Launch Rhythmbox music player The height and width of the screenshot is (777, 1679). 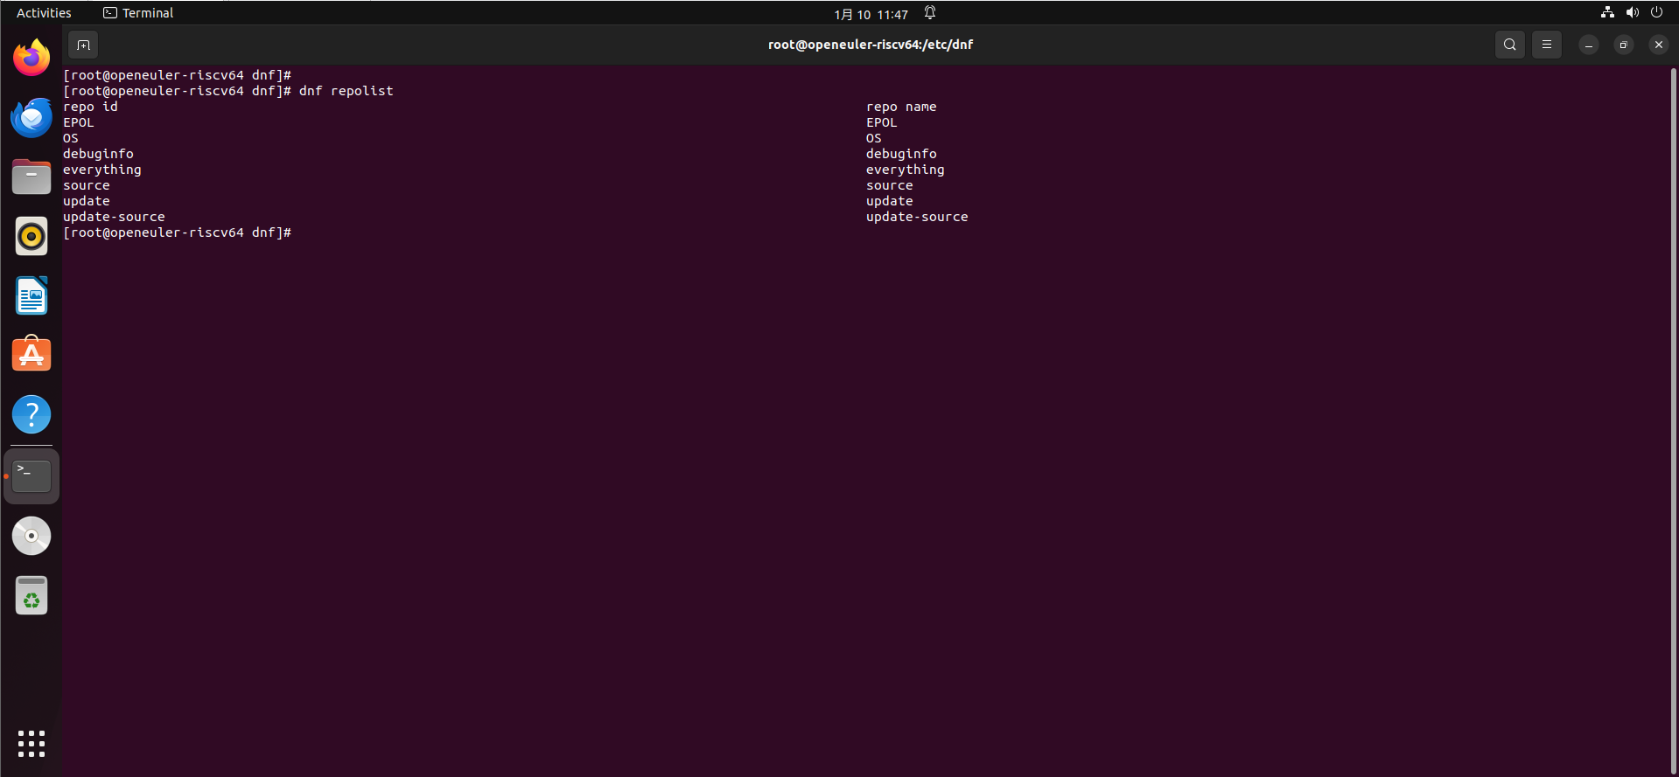coord(31,236)
